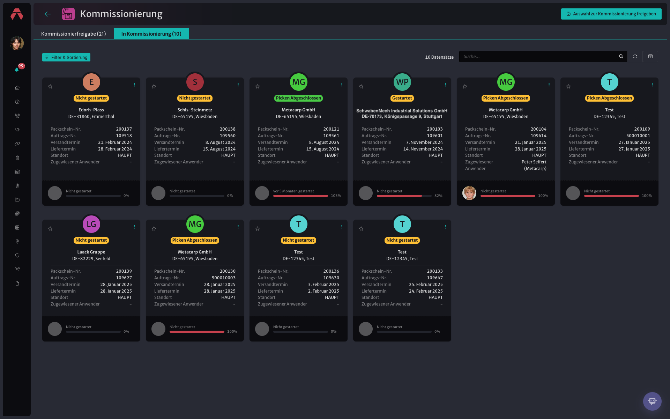Refresh the list with reload icon
This screenshot has height=419, width=670.
635,57
